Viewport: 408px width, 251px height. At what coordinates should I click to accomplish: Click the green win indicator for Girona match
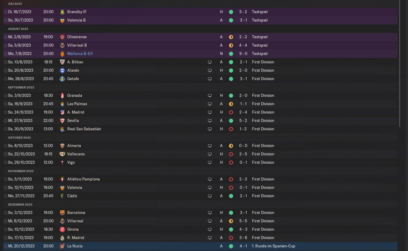point(231,229)
